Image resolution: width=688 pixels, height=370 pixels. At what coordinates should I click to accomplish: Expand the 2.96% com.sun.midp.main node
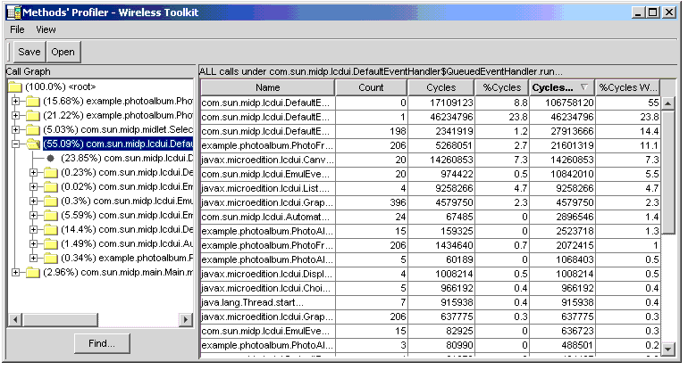(x=15, y=272)
